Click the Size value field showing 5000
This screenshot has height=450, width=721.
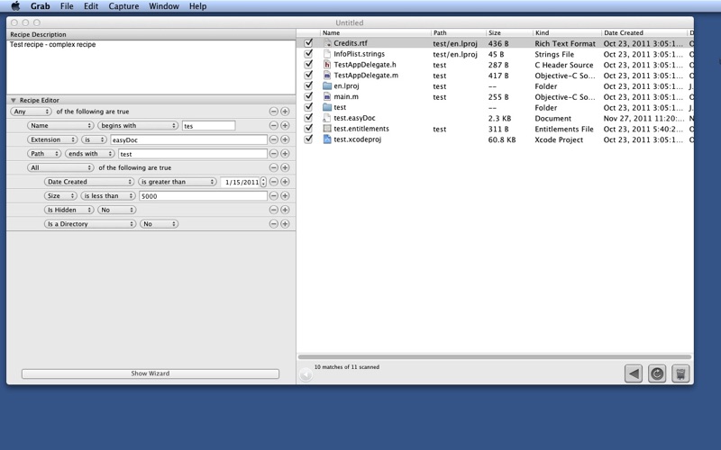pos(204,196)
